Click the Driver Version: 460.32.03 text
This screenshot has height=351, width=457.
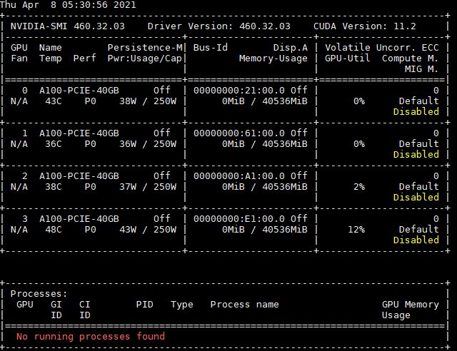pos(219,26)
